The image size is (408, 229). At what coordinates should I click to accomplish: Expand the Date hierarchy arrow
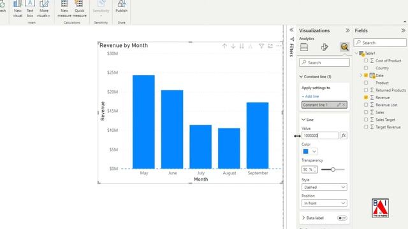(361, 75)
